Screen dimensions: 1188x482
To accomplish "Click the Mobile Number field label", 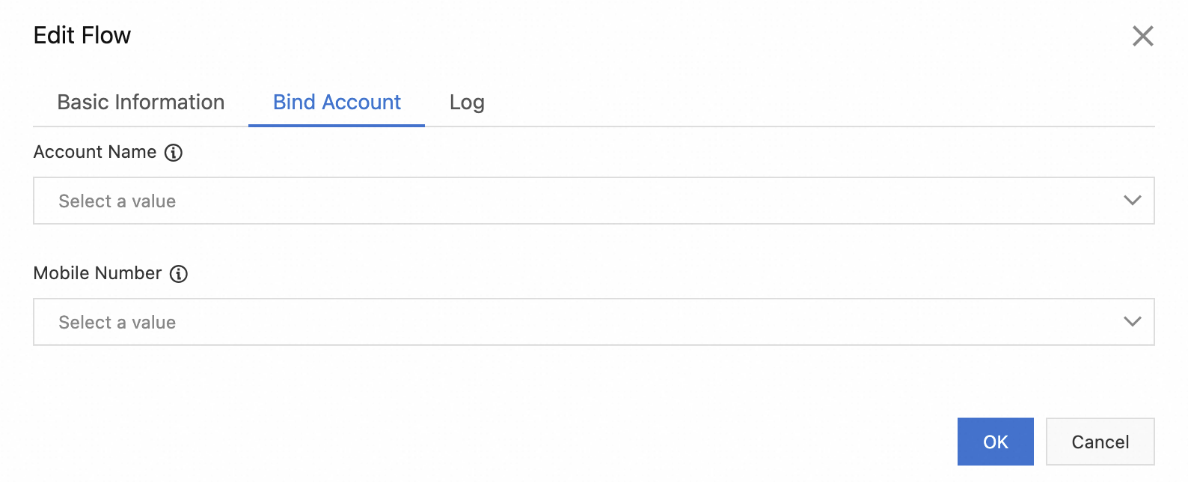I will click(x=97, y=273).
